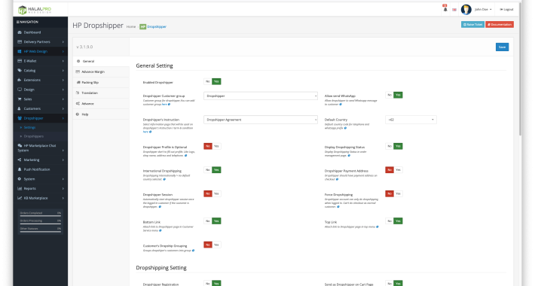Toggle Dropshipper Session switch
The height and width of the screenshot is (286, 535).
pos(212,194)
